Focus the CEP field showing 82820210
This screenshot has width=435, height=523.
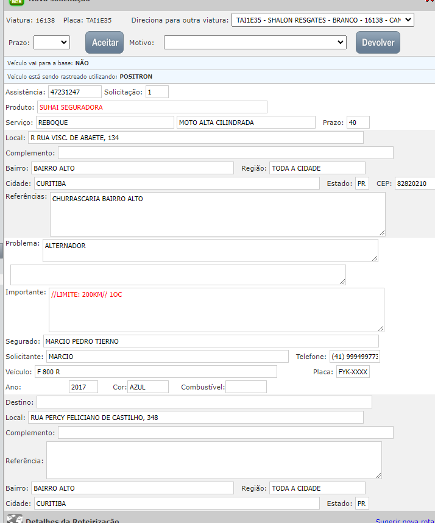point(414,183)
